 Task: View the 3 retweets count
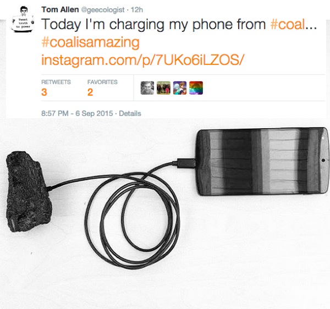click(x=44, y=92)
